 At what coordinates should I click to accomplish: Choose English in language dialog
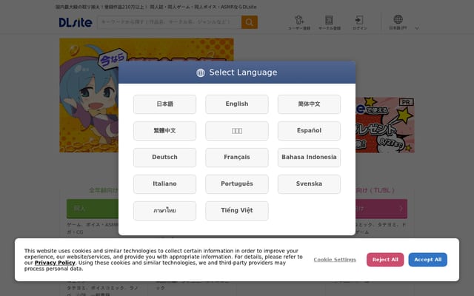(x=237, y=104)
